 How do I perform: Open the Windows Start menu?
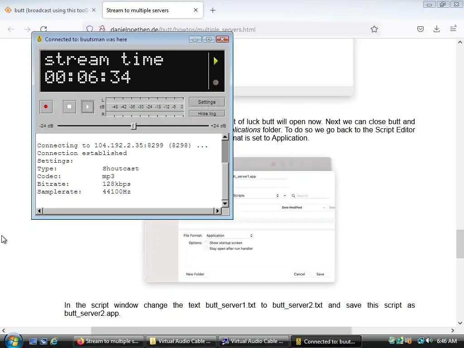coord(13,341)
